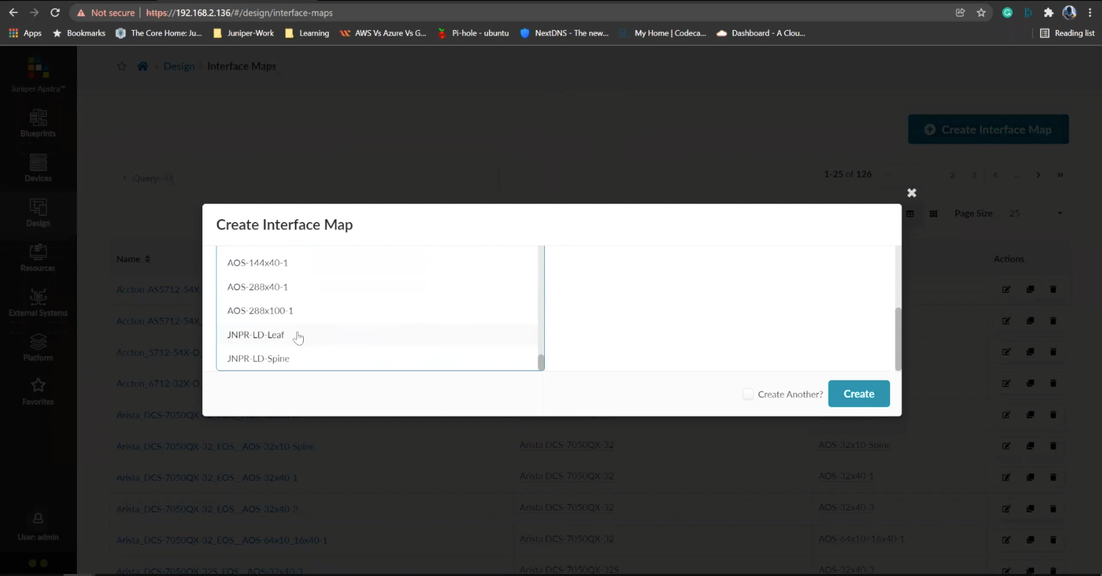Delete the Arista_DCS-7050QX-32_EOS__AOS-32x40-1 row
The image size is (1102, 576).
1053,477
